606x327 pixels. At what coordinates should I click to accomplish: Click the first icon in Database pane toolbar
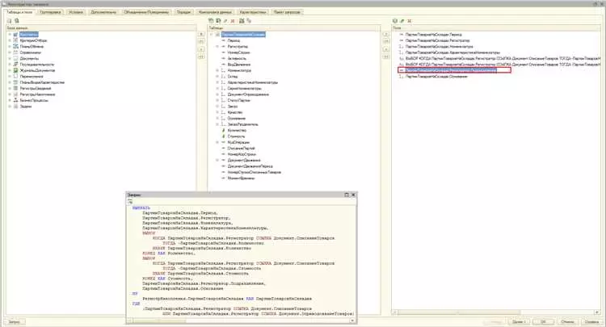point(10,21)
